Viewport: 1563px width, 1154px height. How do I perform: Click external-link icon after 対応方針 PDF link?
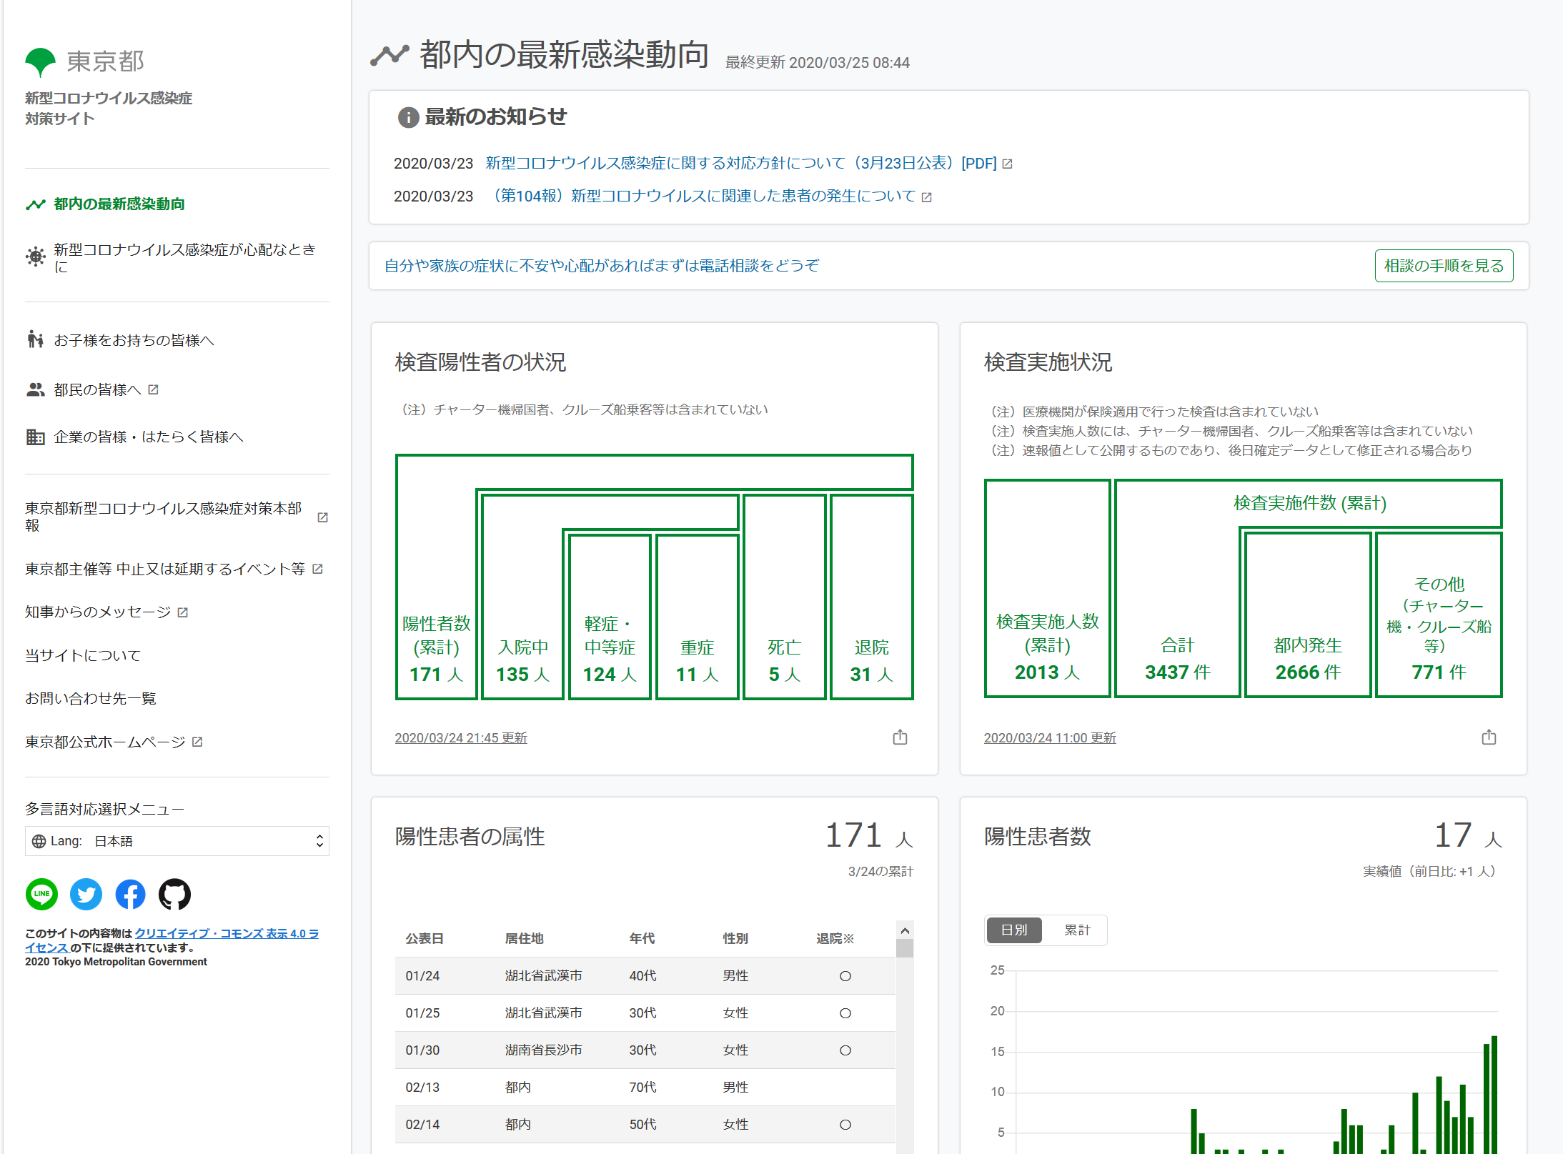point(1008,164)
